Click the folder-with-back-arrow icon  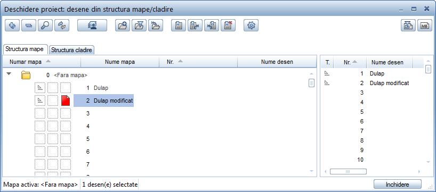[x=156, y=26]
